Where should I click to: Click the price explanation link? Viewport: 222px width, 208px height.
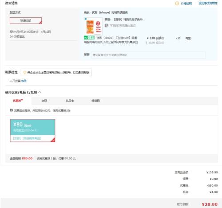[186, 4]
